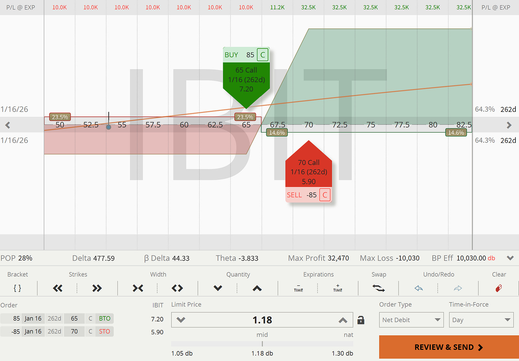
Task: Toggle the C on the BUY 85 leg
Action: point(263,55)
